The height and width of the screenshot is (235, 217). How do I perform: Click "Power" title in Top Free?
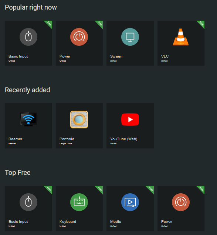tap(167, 221)
